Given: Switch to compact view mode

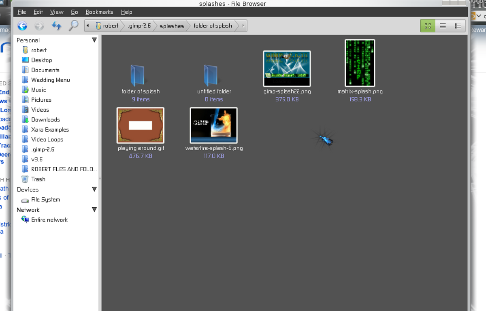Looking at the screenshot, I should [x=458, y=26].
